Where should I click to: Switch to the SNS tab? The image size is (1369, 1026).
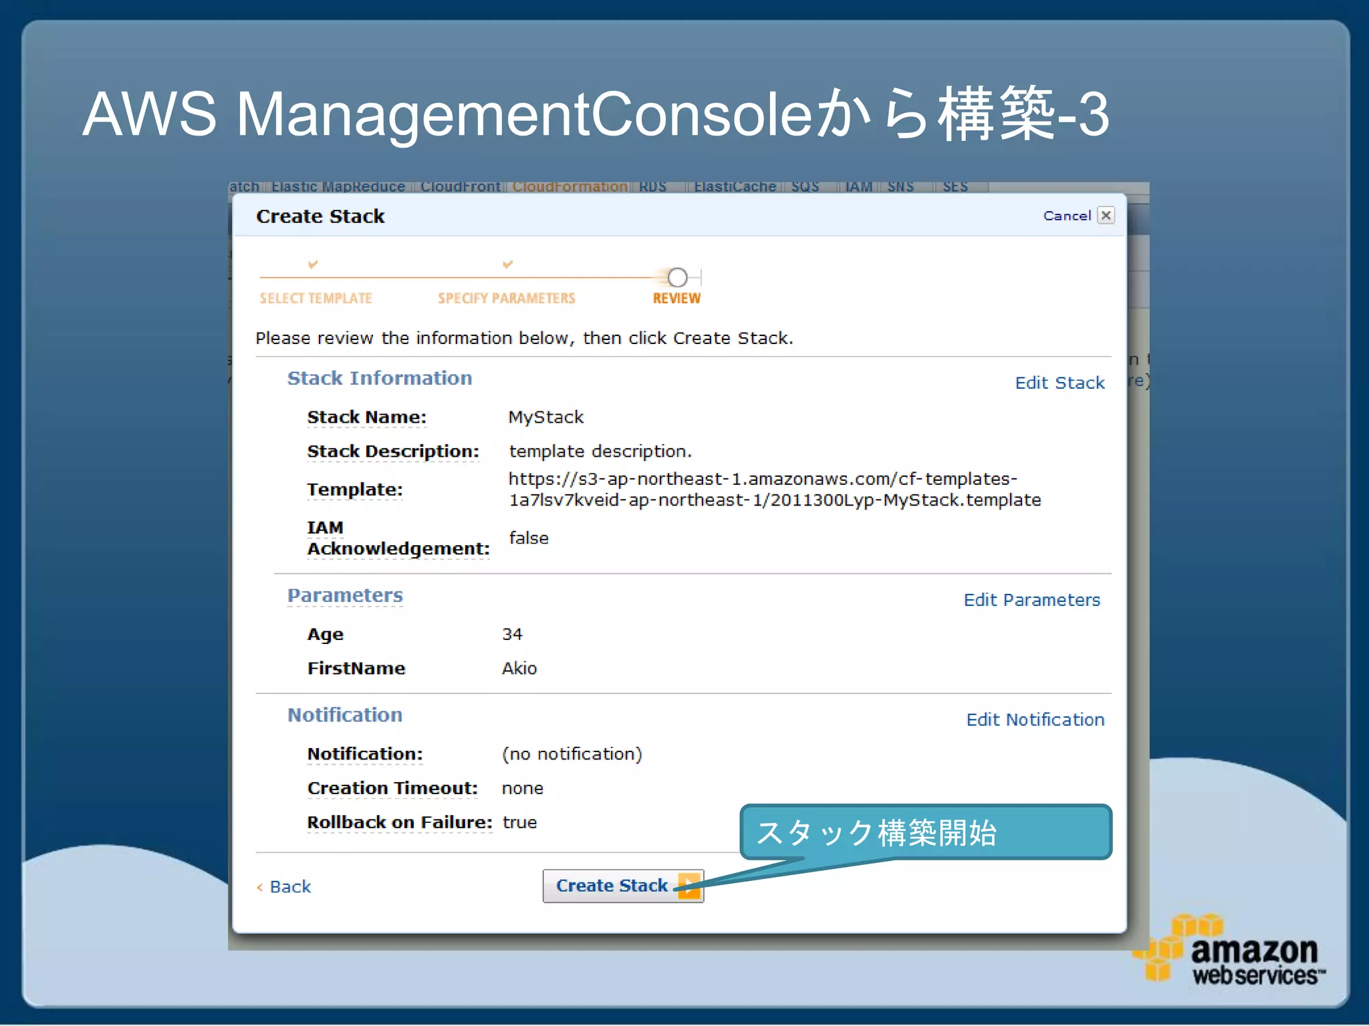click(900, 186)
